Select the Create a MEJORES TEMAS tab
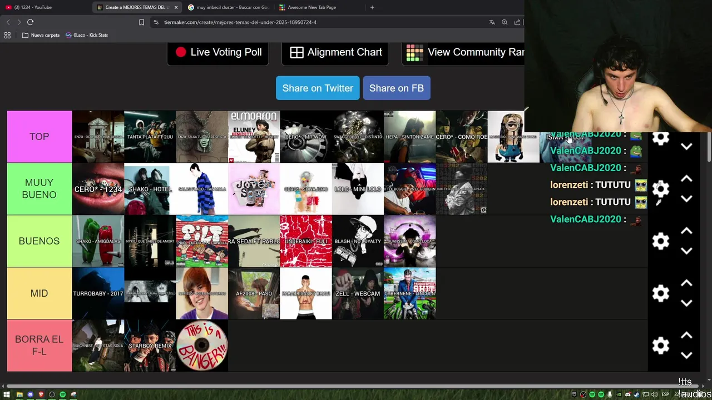The height and width of the screenshot is (400, 712). (137, 7)
